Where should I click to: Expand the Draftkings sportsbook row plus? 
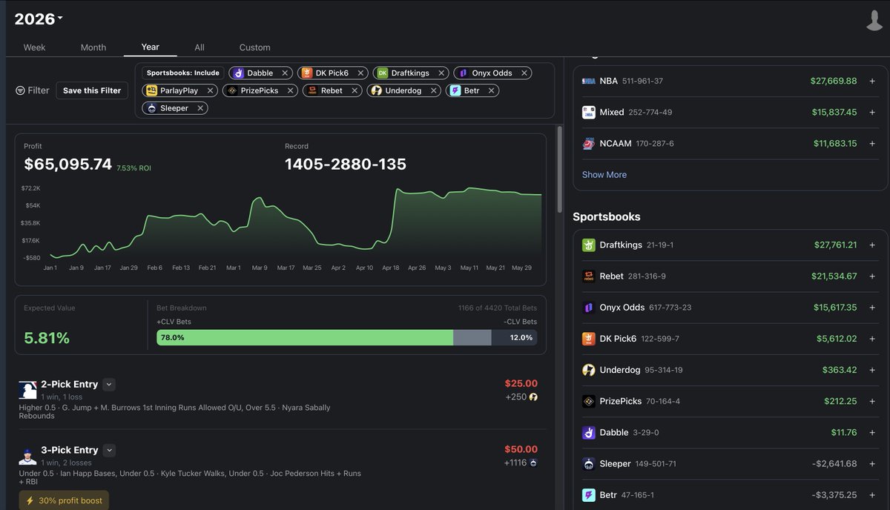872,245
